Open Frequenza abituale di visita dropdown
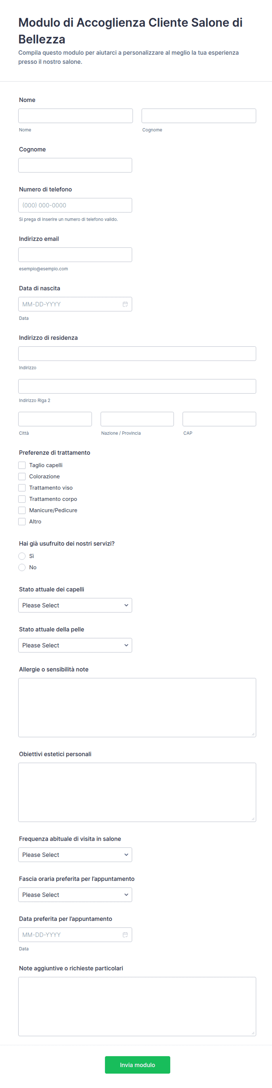The height and width of the screenshot is (1088, 272). (x=75, y=855)
